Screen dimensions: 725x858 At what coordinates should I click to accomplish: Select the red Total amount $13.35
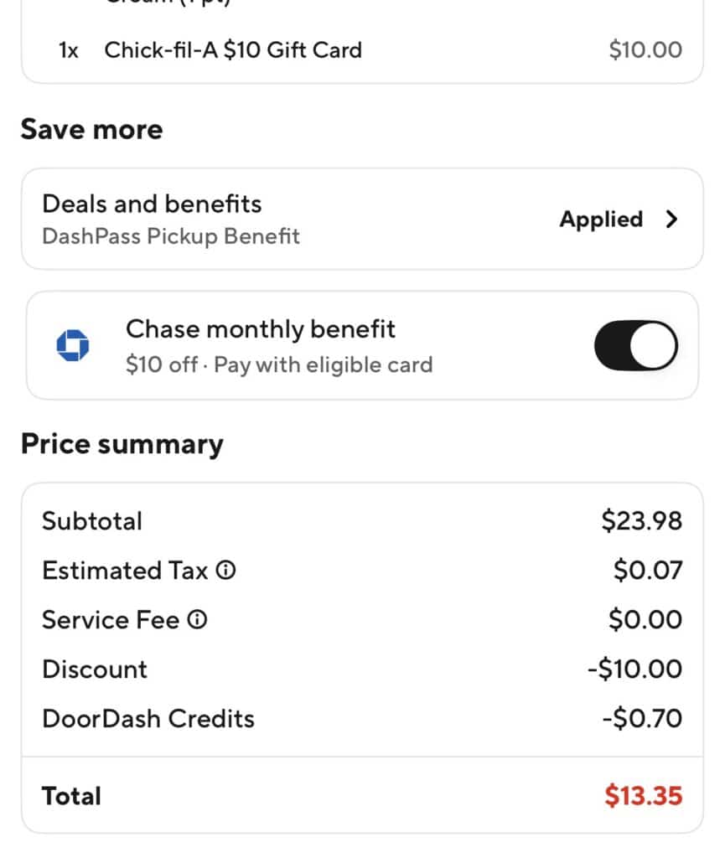643,795
